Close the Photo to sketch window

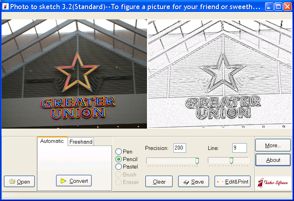287,7
